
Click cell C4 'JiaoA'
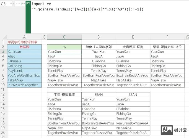point(64,56)
